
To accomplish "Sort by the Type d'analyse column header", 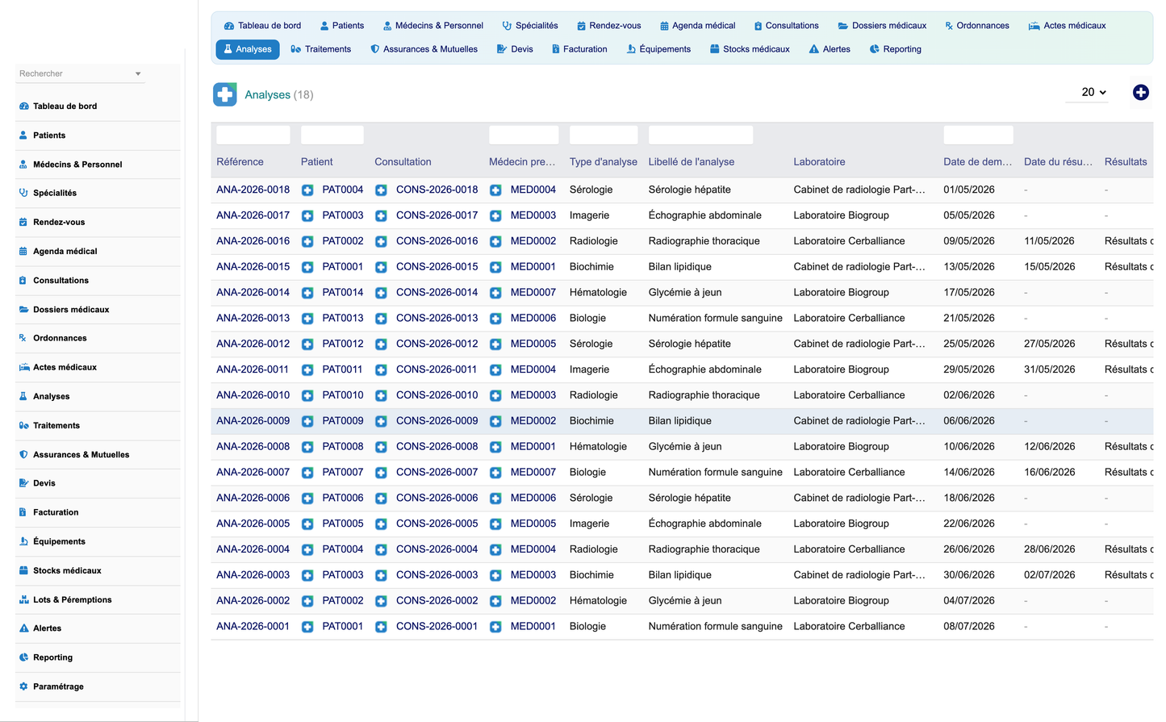I will pyautogui.click(x=603, y=162).
